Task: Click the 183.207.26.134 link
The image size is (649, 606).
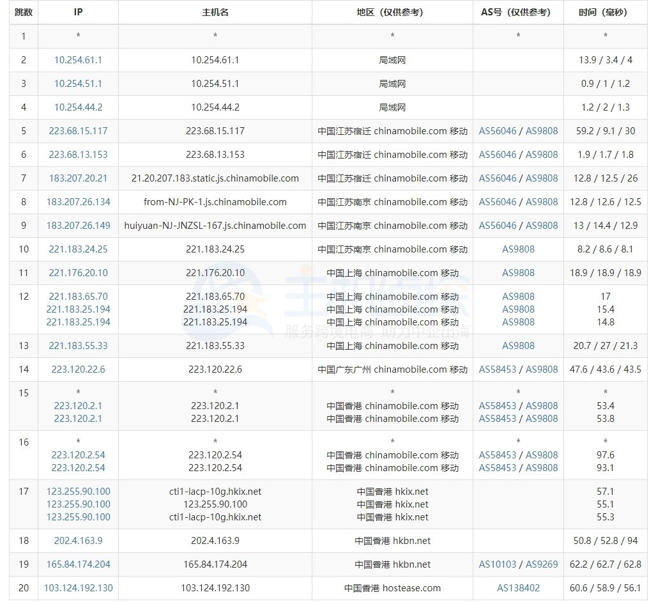Action: click(x=78, y=202)
